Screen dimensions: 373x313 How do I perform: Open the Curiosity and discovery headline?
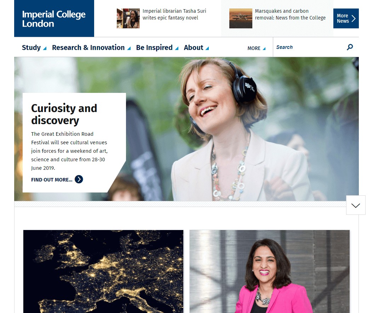[x=64, y=114]
